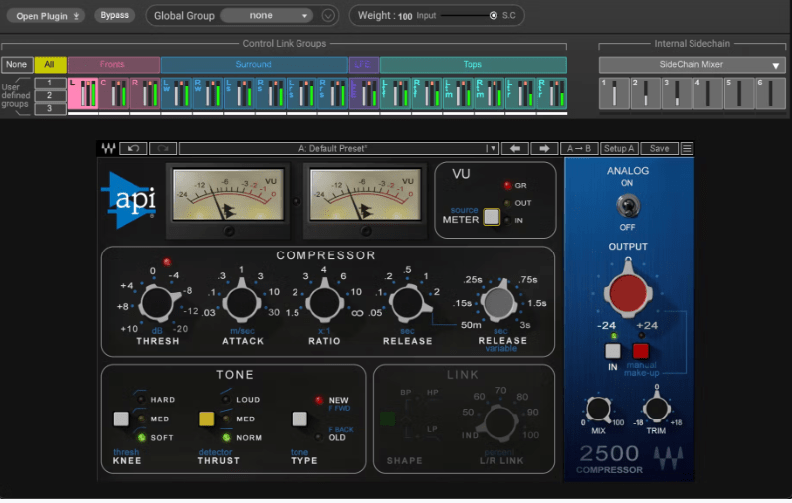Select the Rrs surround channel strip
The image size is (792, 503).
pyautogui.click(x=333, y=93)
